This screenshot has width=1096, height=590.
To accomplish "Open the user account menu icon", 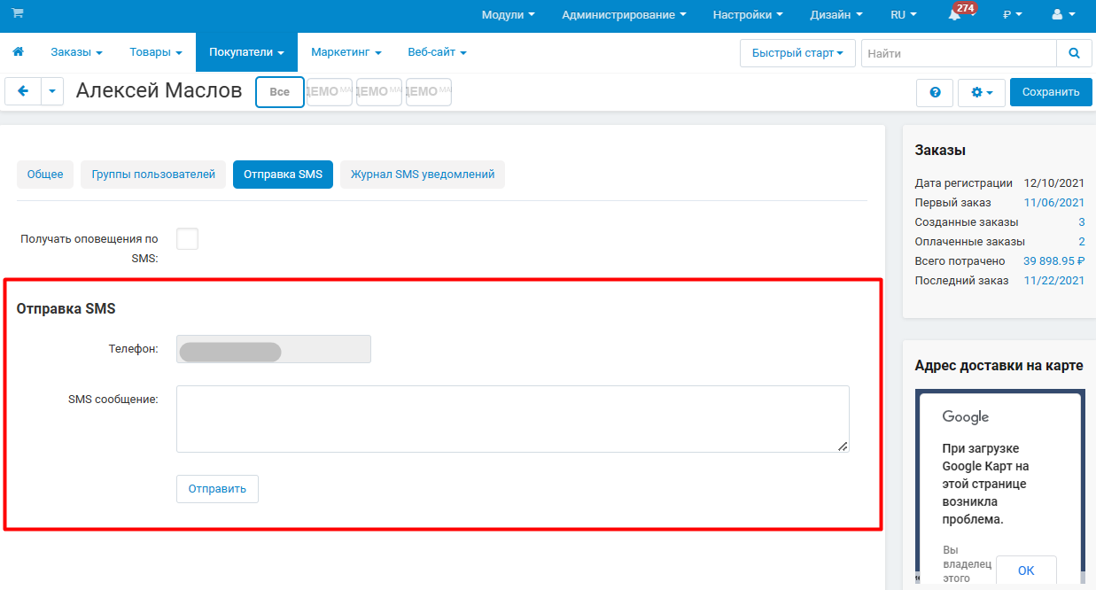I will click(x=1061, y=15).
